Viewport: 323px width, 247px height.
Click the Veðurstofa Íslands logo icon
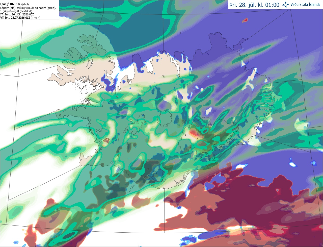pos(286,5)
